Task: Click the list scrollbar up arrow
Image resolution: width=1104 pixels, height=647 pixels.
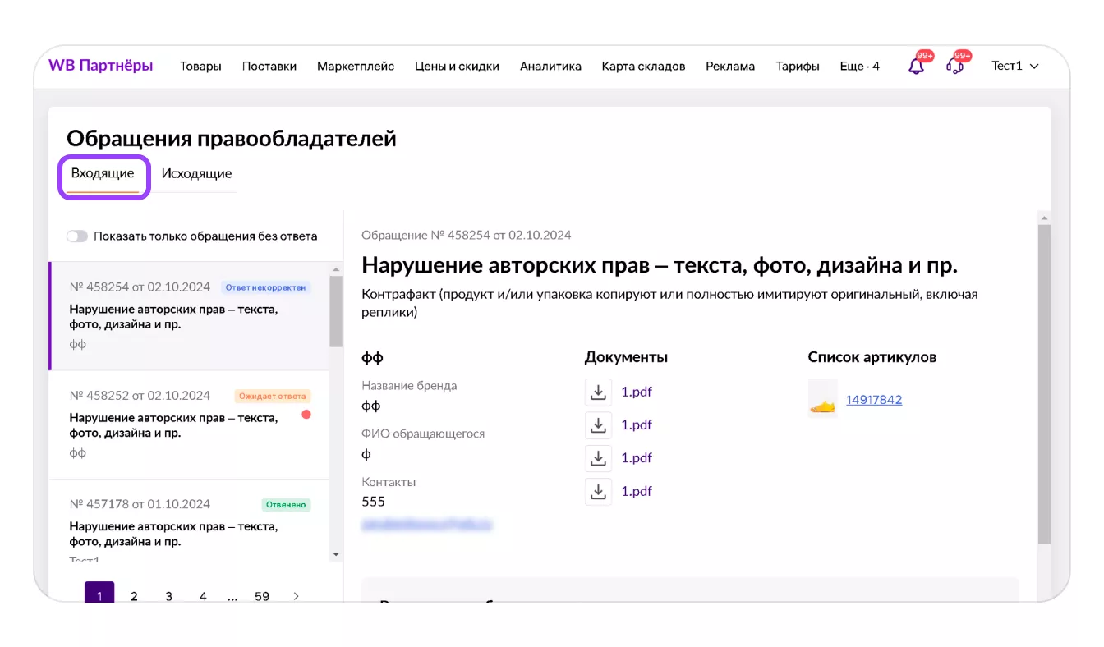Action: click(336, 269)
